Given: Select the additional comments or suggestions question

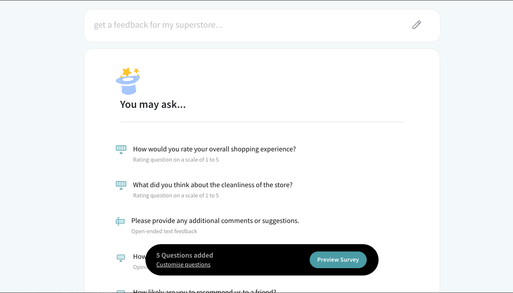Looking at the screenshot, I should (215, 221).
